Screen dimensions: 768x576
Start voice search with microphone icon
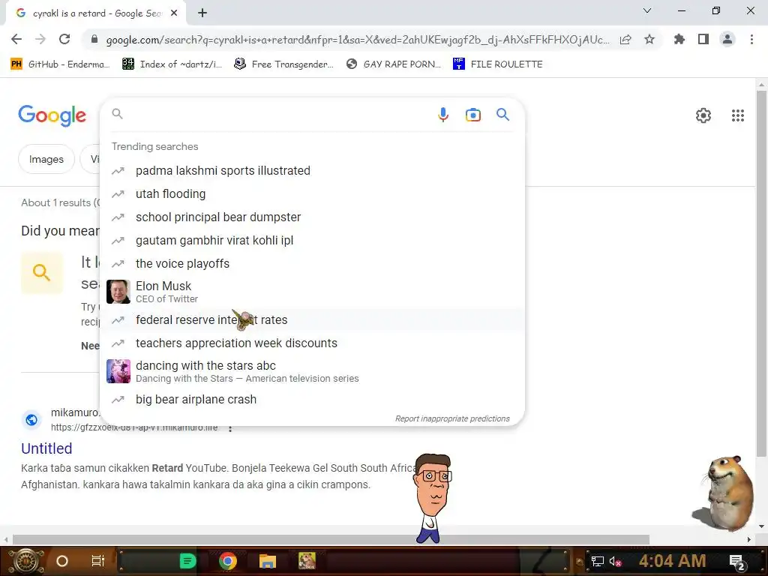442,115
